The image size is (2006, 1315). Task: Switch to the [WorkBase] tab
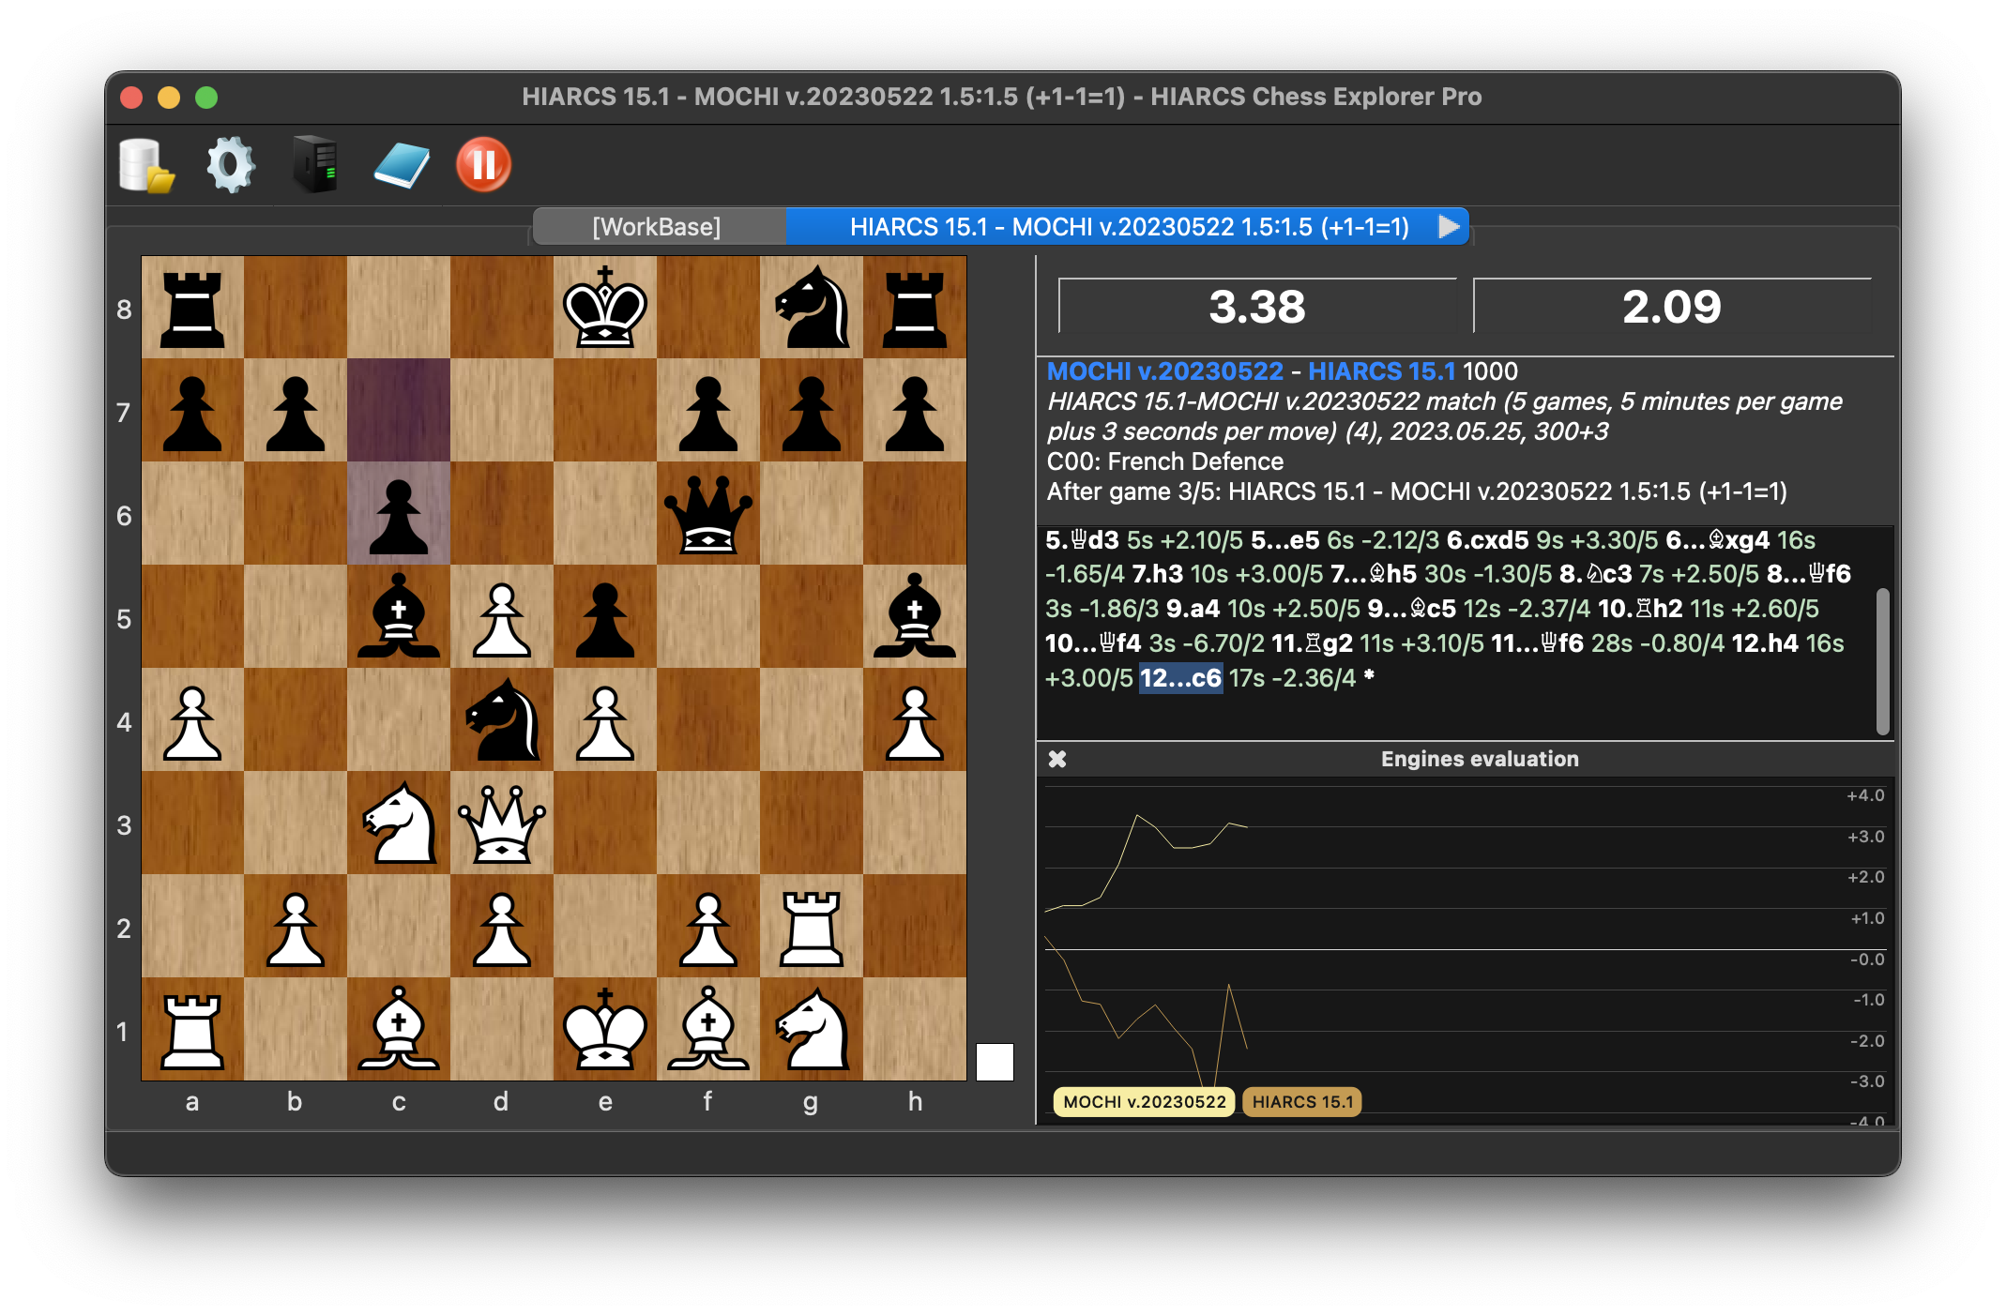657,227
